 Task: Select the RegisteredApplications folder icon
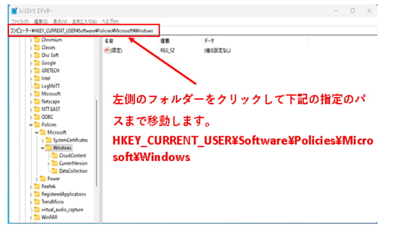tap(37, 194)
